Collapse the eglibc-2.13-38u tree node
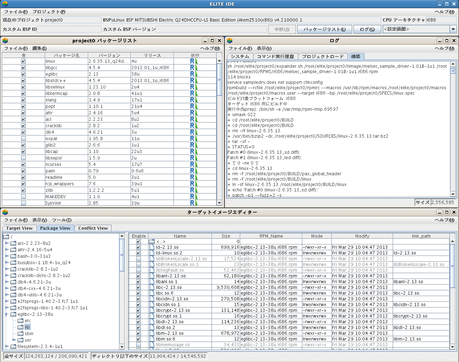This screenshot has width=459, height=362. (6, 314)
